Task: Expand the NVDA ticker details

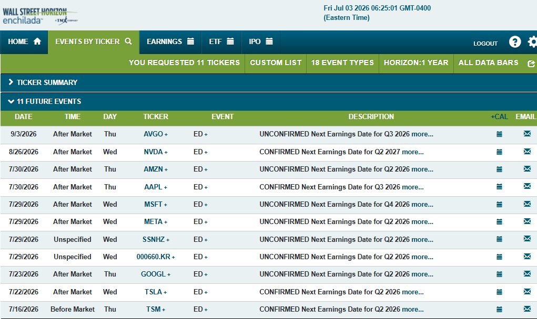Action: click(166, 152)
